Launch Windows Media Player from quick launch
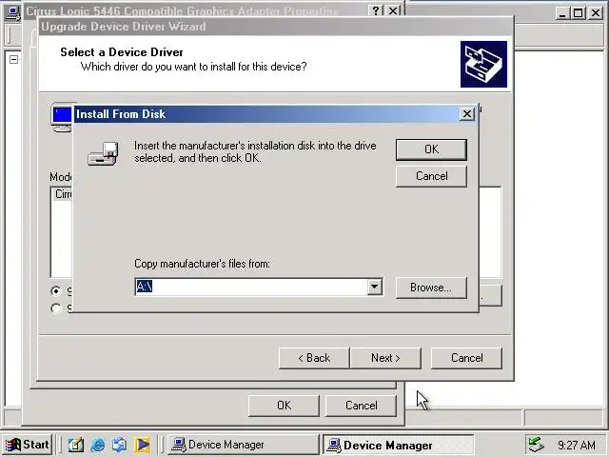This screenshot has height=457, width=609. point(142,445)
